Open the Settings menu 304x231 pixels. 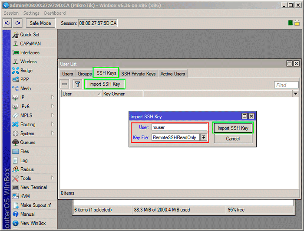tap(31, 13)
